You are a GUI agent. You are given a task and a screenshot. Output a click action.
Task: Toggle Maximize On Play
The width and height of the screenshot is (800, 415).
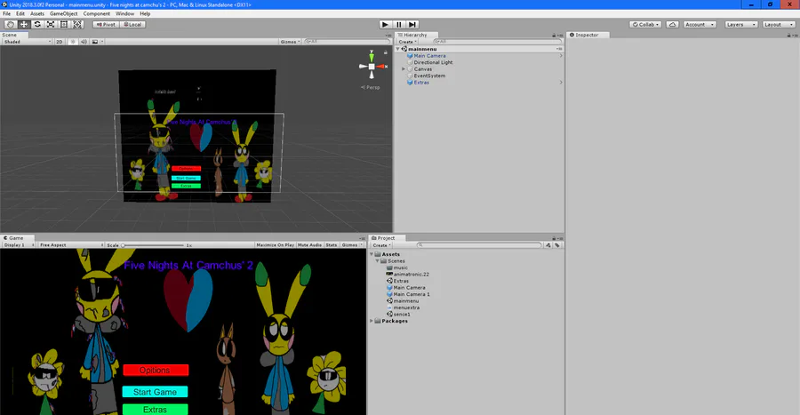pyautogui.click(x=275, y=245)
